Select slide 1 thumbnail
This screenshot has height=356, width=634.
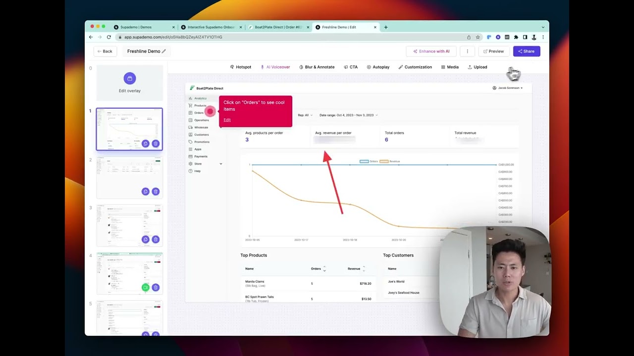129,129
